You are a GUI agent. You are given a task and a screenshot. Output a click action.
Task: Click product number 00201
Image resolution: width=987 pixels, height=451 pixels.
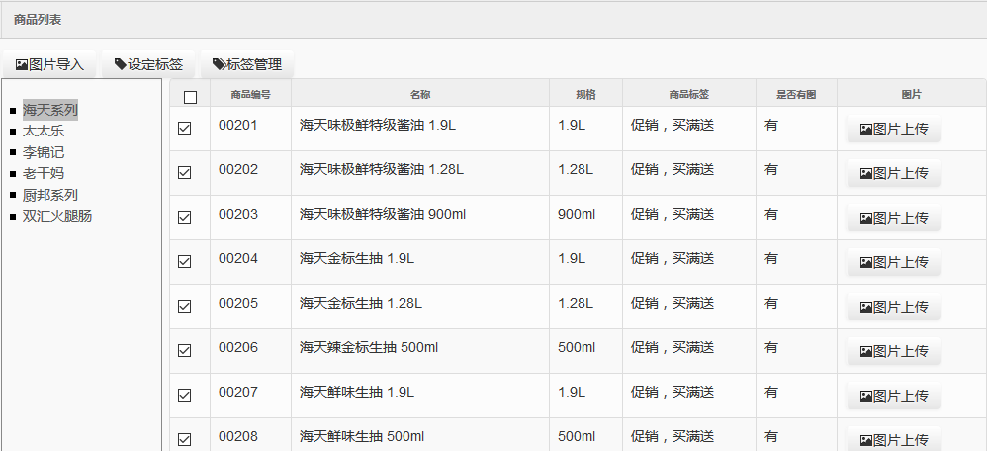pyautogui.click(x=238, y=126)
